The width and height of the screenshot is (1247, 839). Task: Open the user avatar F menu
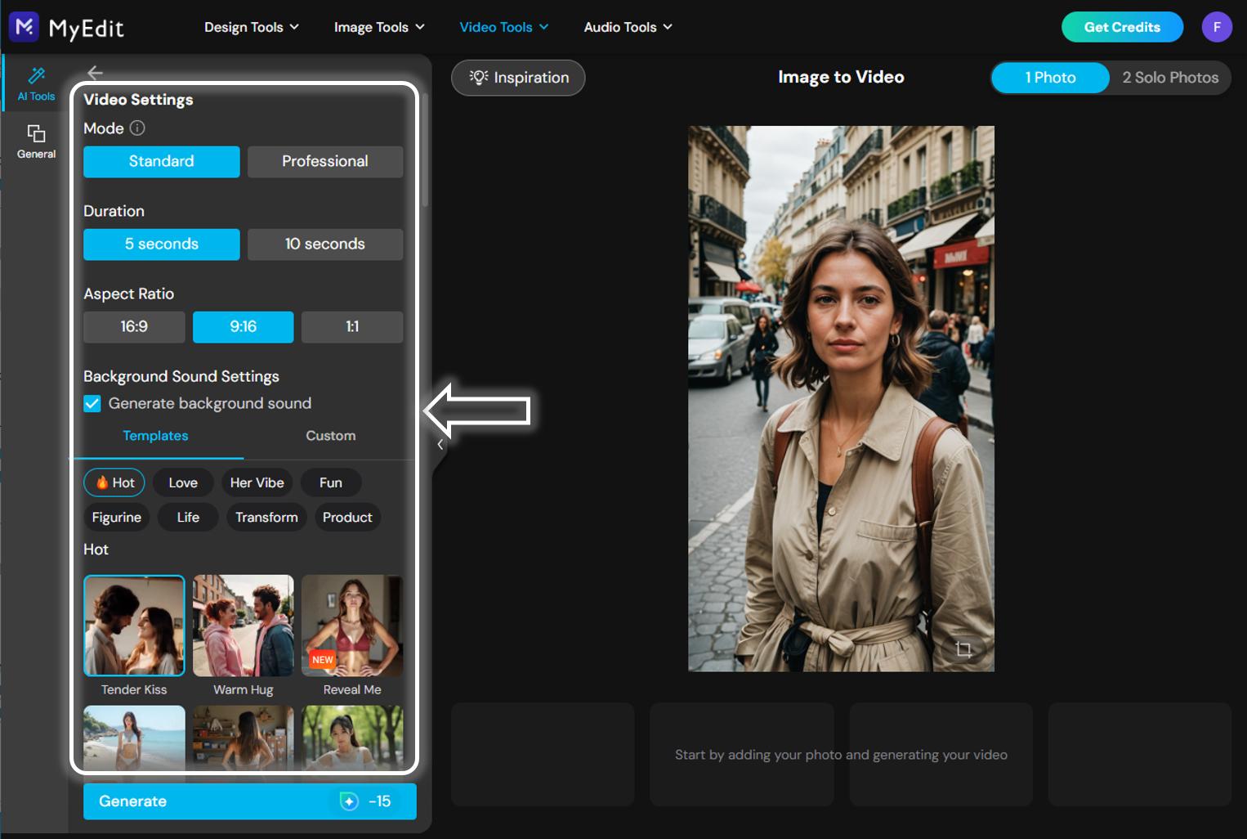(1216, 27)
